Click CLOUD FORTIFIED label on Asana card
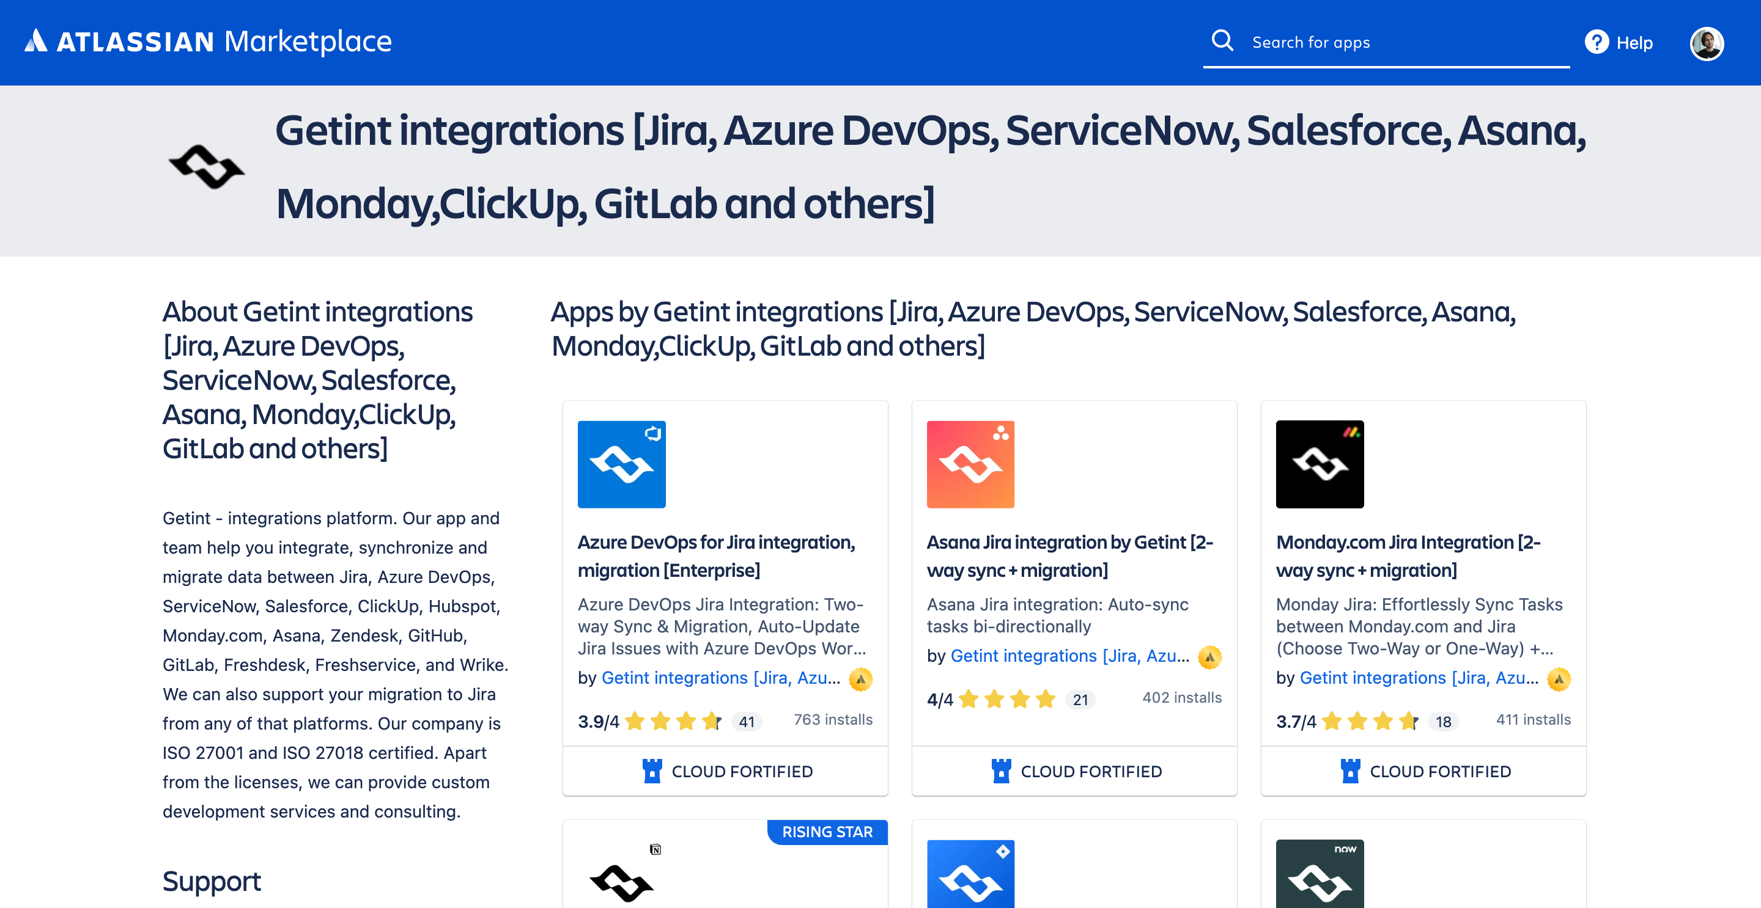The height and width of the screenshot is (908, 1761). coord(1091,771)
